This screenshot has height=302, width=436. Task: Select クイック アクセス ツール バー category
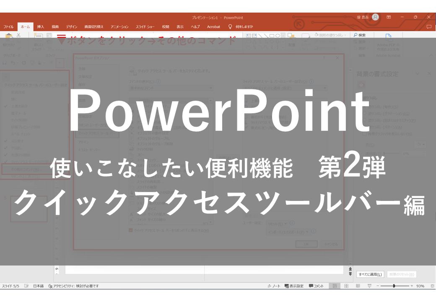point(97,133)
